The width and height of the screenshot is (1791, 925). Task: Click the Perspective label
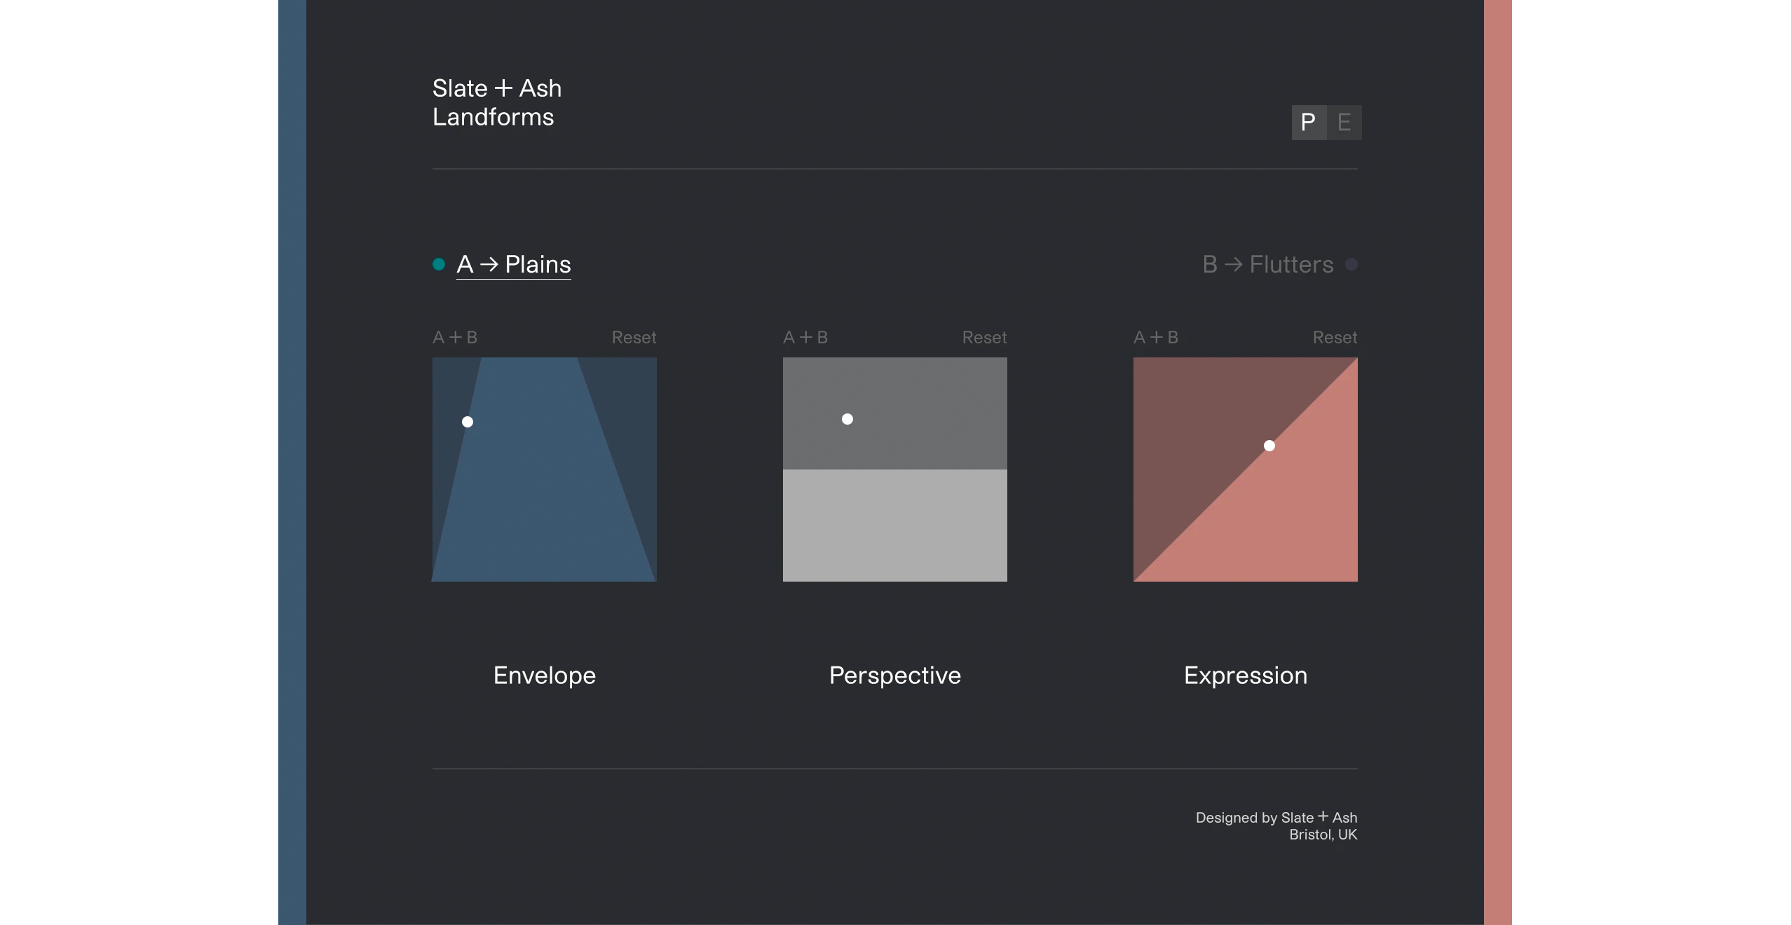click(895, 676)
